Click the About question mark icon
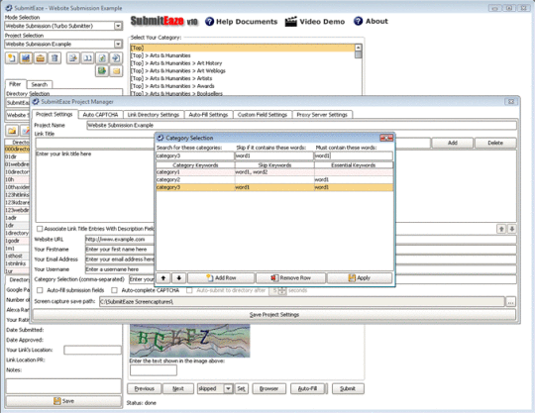The image size is (535, 413). coord(358,21)
